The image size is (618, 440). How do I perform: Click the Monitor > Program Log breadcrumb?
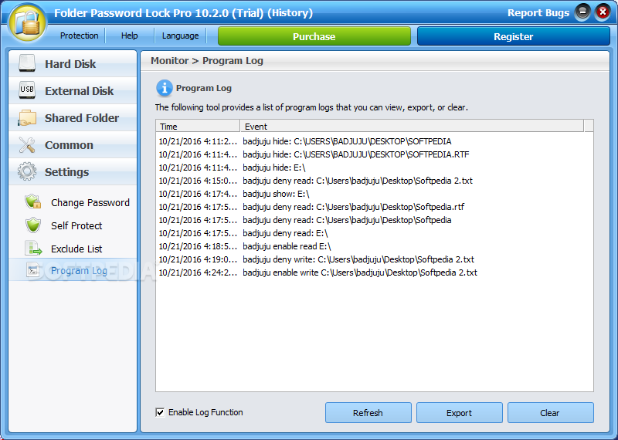207,61
